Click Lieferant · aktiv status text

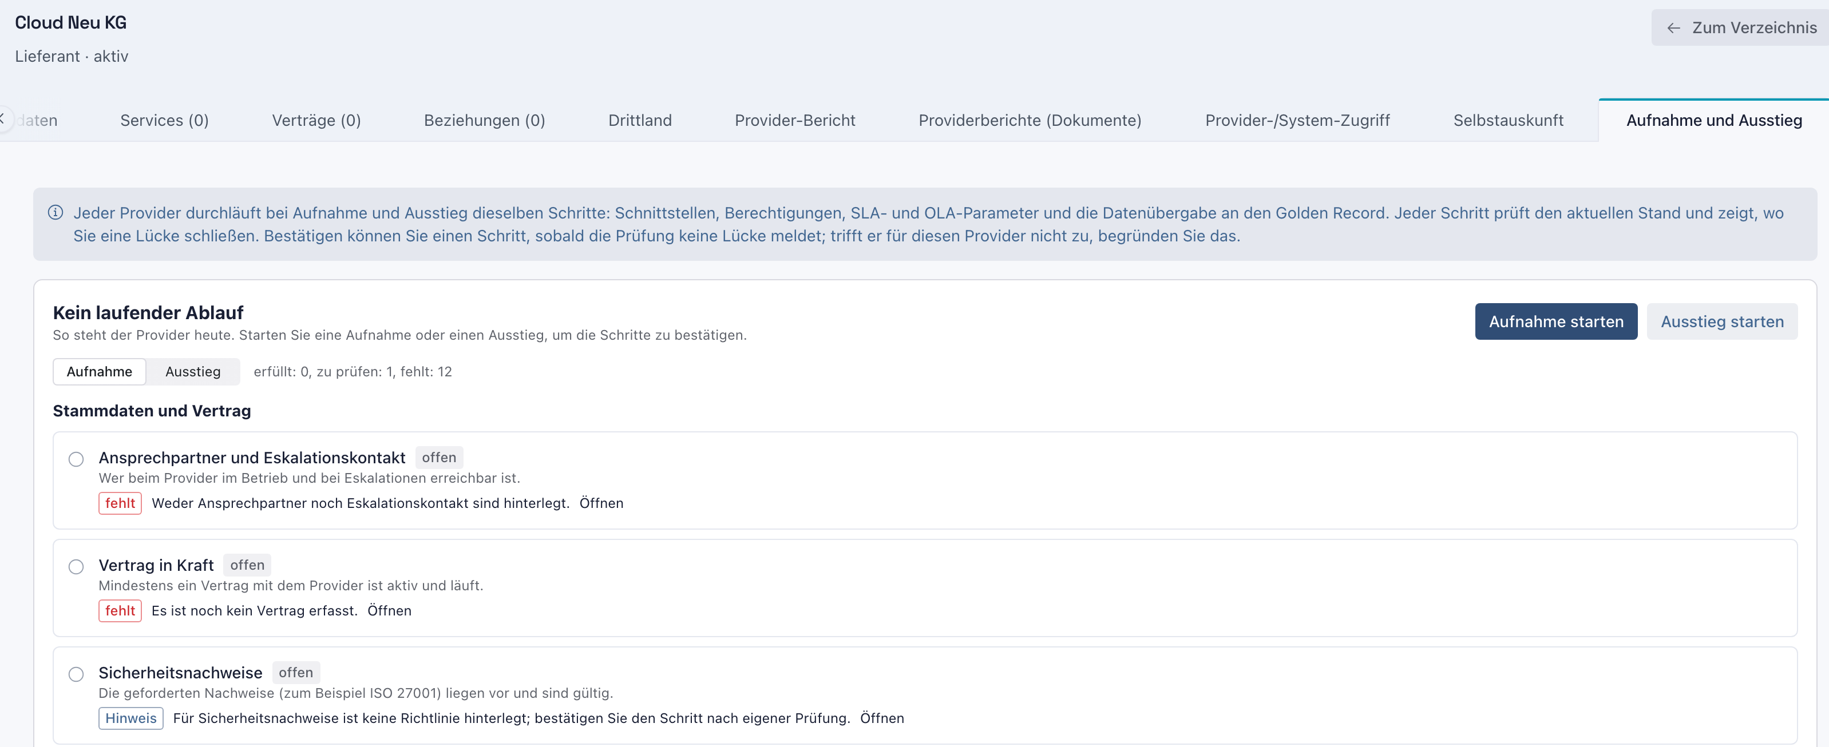pos(72,56)
